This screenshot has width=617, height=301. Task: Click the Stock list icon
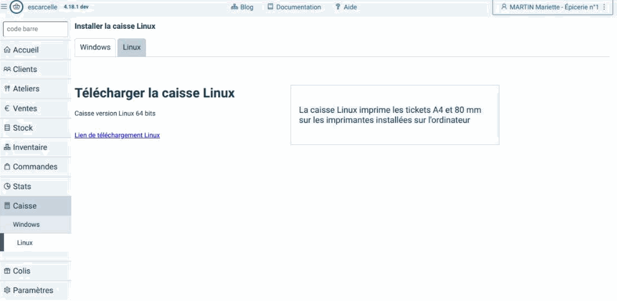coord(7,128)
